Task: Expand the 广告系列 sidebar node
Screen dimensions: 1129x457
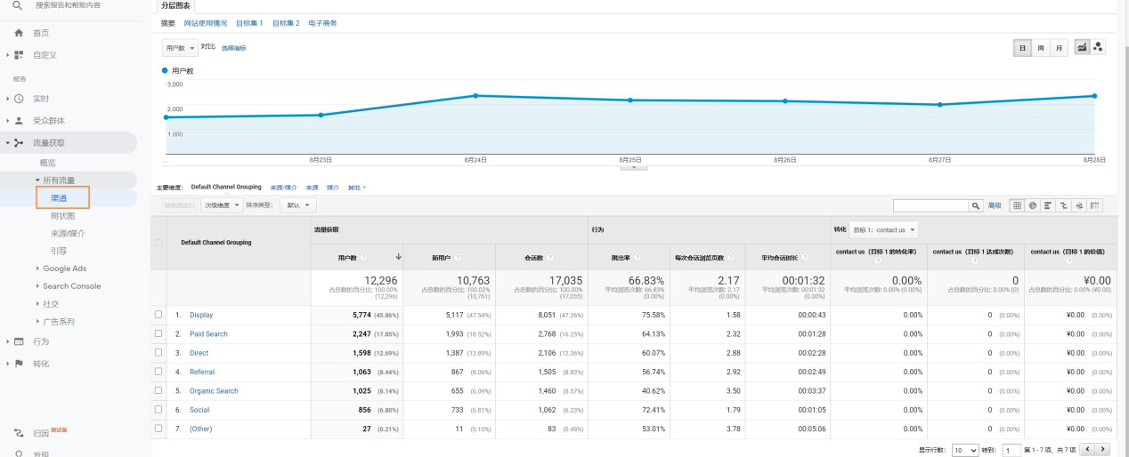Action: [x=37, y=322]
